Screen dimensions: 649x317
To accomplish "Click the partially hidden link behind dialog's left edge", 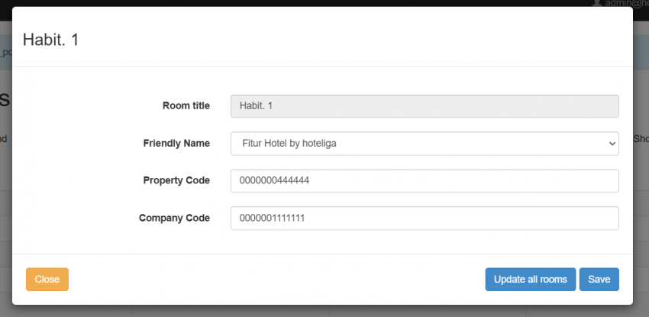I will click(x=5, y=53).
